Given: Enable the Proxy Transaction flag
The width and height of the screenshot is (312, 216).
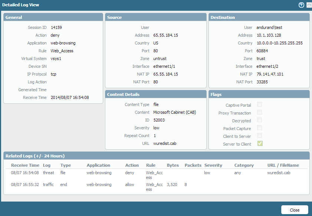Looking at the screenshot, I should click(x=260, y=113).
